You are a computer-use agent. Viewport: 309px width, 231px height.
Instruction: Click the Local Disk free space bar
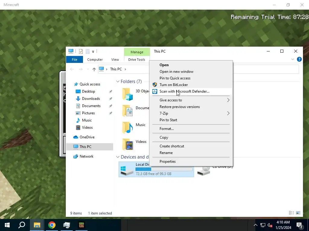(164, 169)
